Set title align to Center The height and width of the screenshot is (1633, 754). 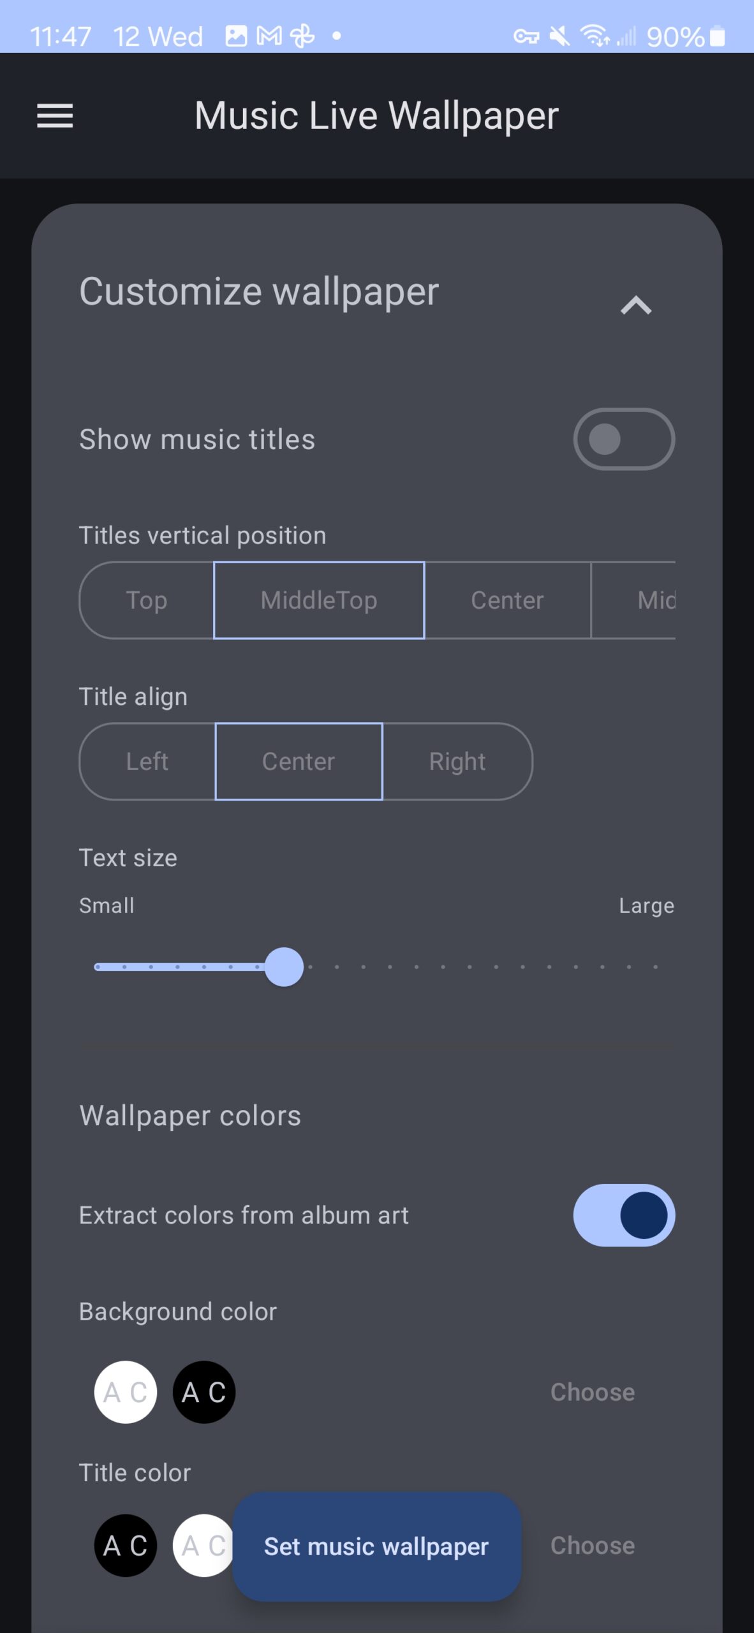pos(299,762)
